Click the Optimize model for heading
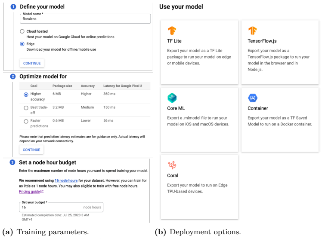This screenshot has width=322, height=239. 43,77
